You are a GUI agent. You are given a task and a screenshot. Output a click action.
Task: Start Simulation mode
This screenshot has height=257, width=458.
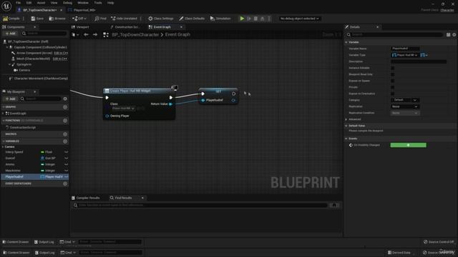tap(220, 19)
